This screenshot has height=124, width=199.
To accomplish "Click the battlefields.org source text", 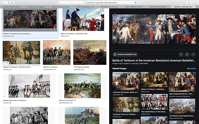I will click(x=8, y=36).
